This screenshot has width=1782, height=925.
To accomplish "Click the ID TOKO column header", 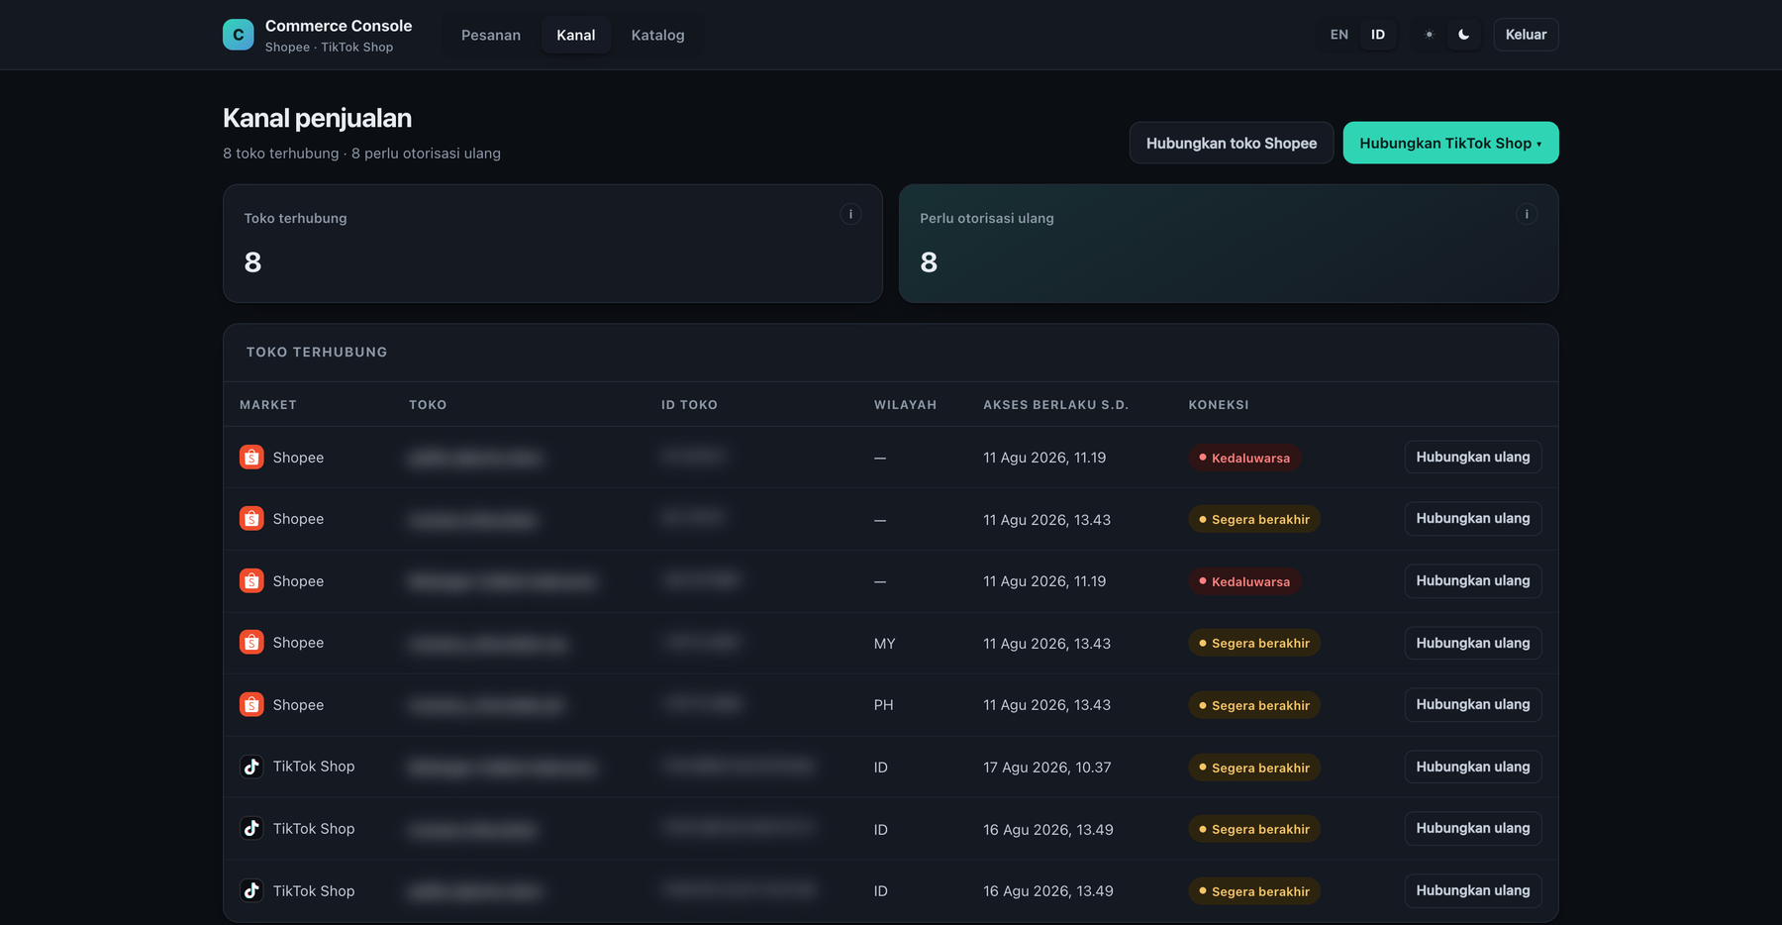I will tap(689, 405).
